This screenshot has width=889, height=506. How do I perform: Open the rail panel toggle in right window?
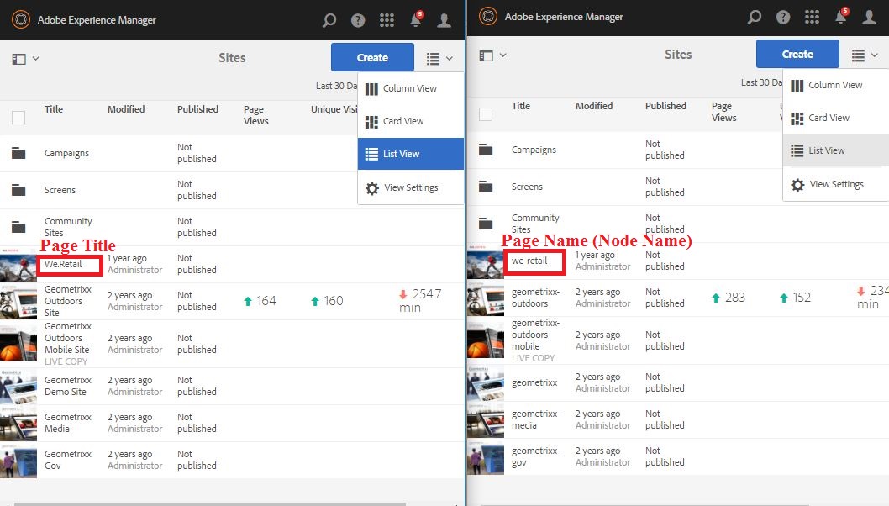[x=492, y=55]
